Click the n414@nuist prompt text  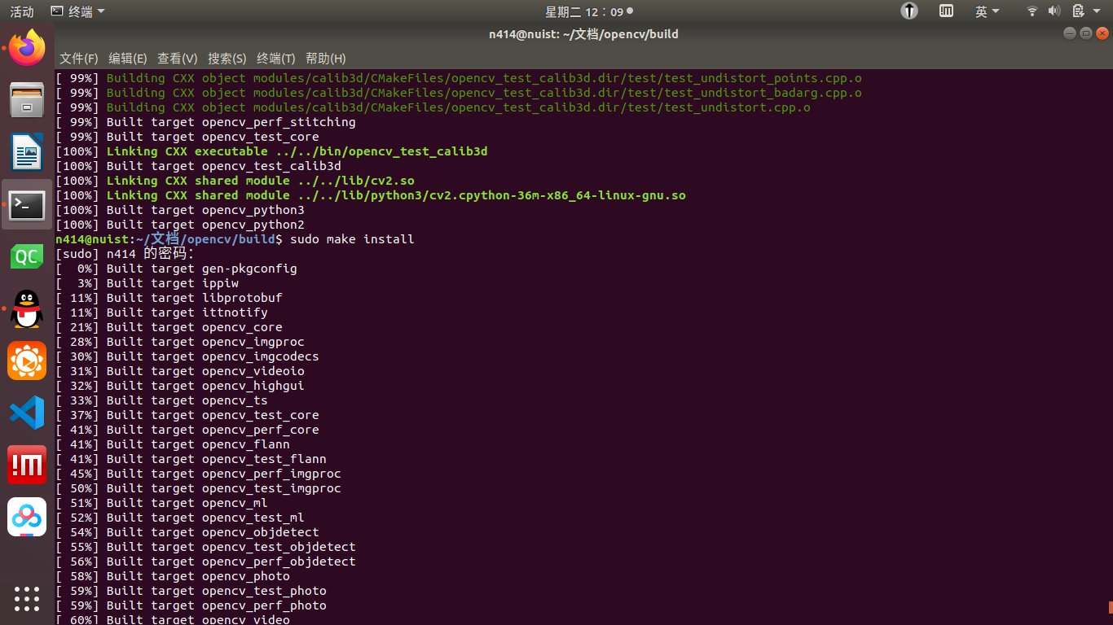point(92,239)
